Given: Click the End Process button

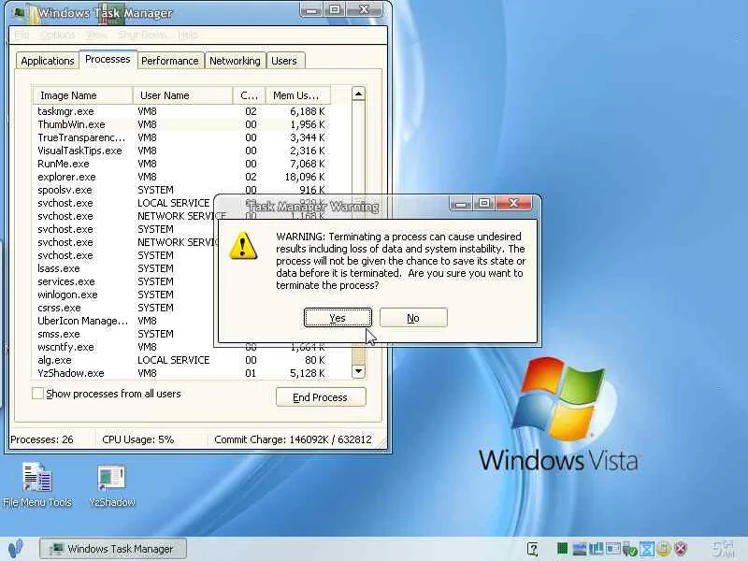Looking at the screenshot, I should [321, 397].
